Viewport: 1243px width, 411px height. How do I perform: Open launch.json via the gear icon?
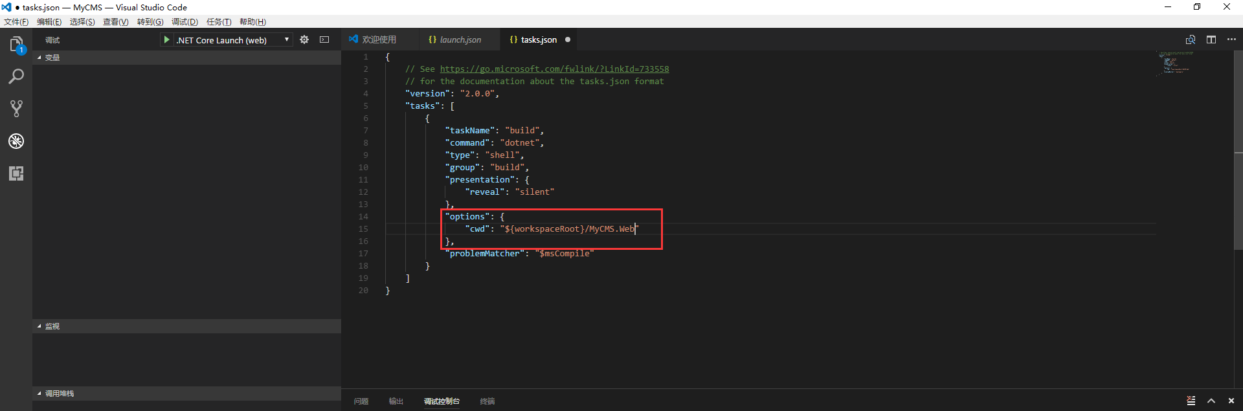[x=304, y=39]
